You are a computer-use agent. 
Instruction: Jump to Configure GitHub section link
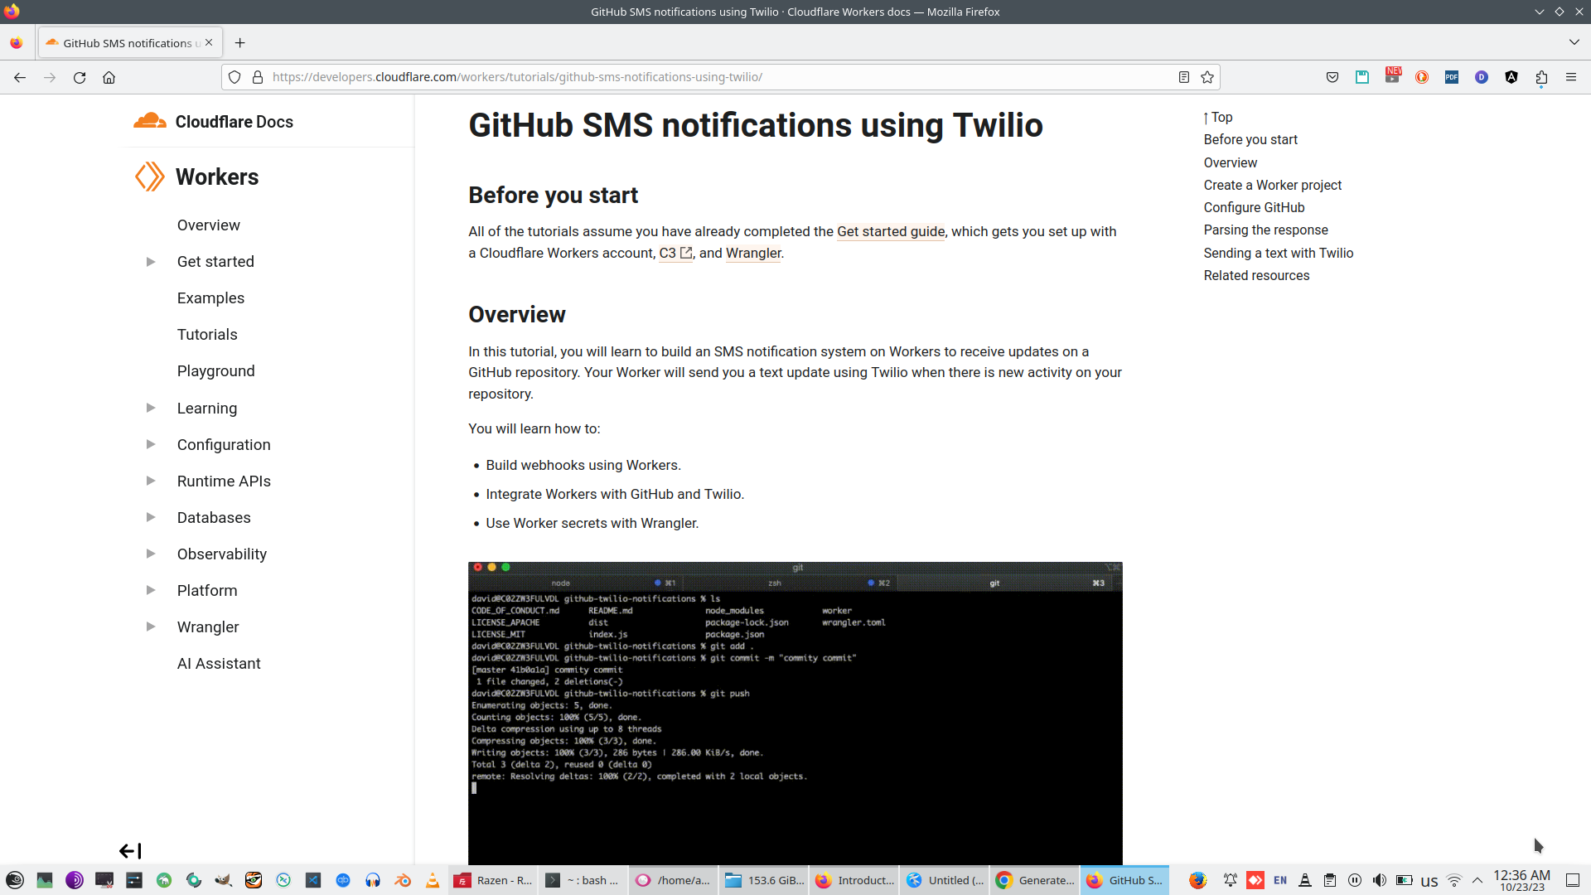coord(1254,208)
